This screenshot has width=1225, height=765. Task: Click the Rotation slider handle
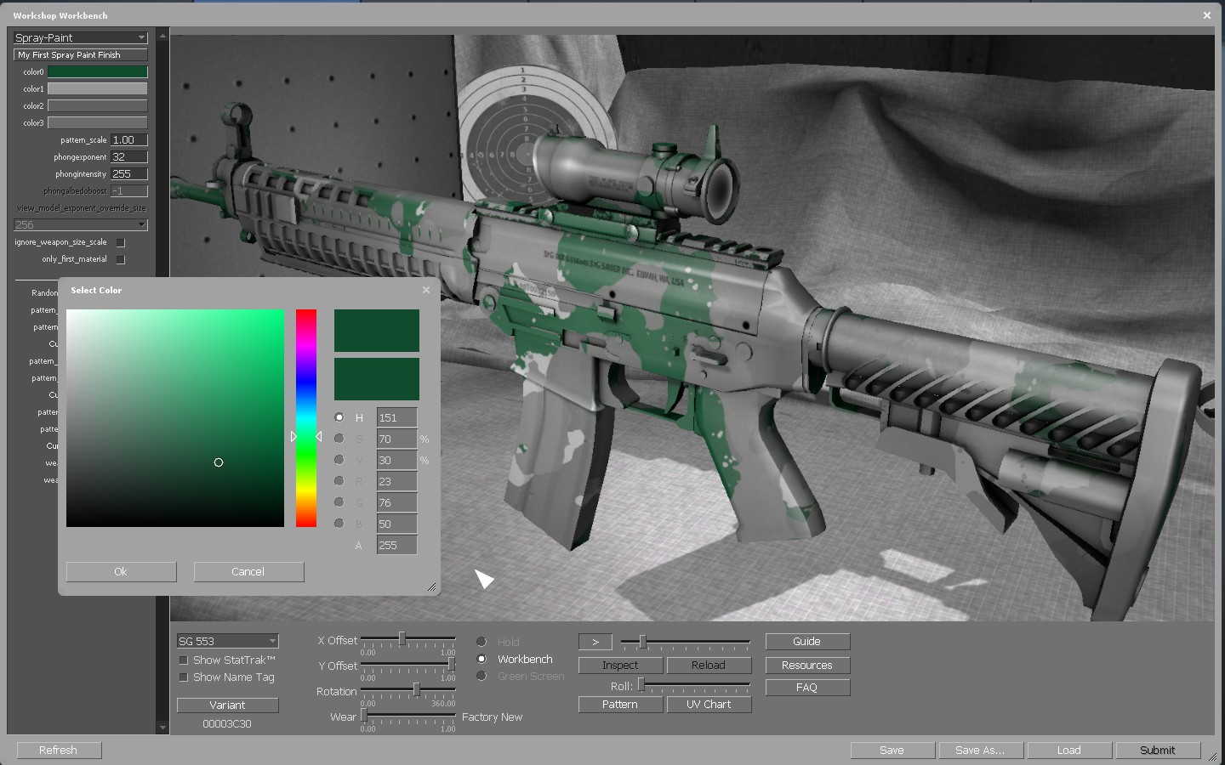pyautogui.click(x=416, y=689)
